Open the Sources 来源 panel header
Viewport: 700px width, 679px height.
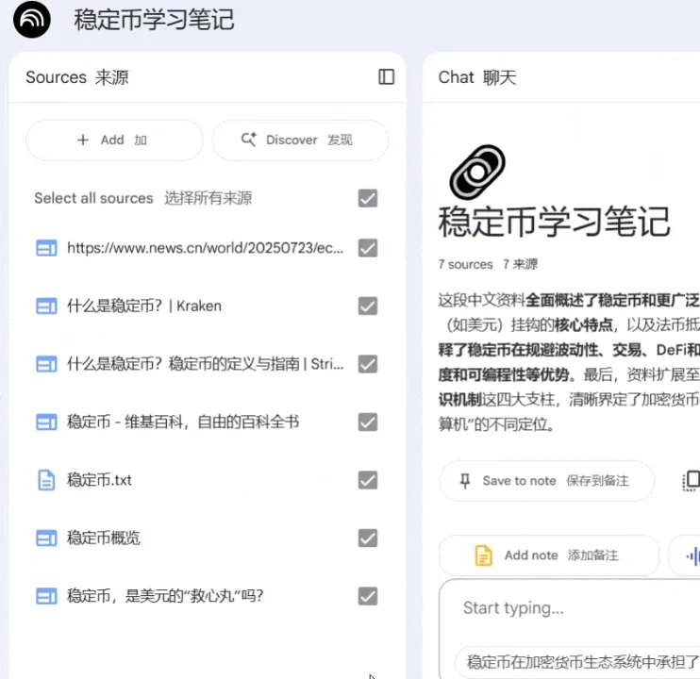point(77,77)
